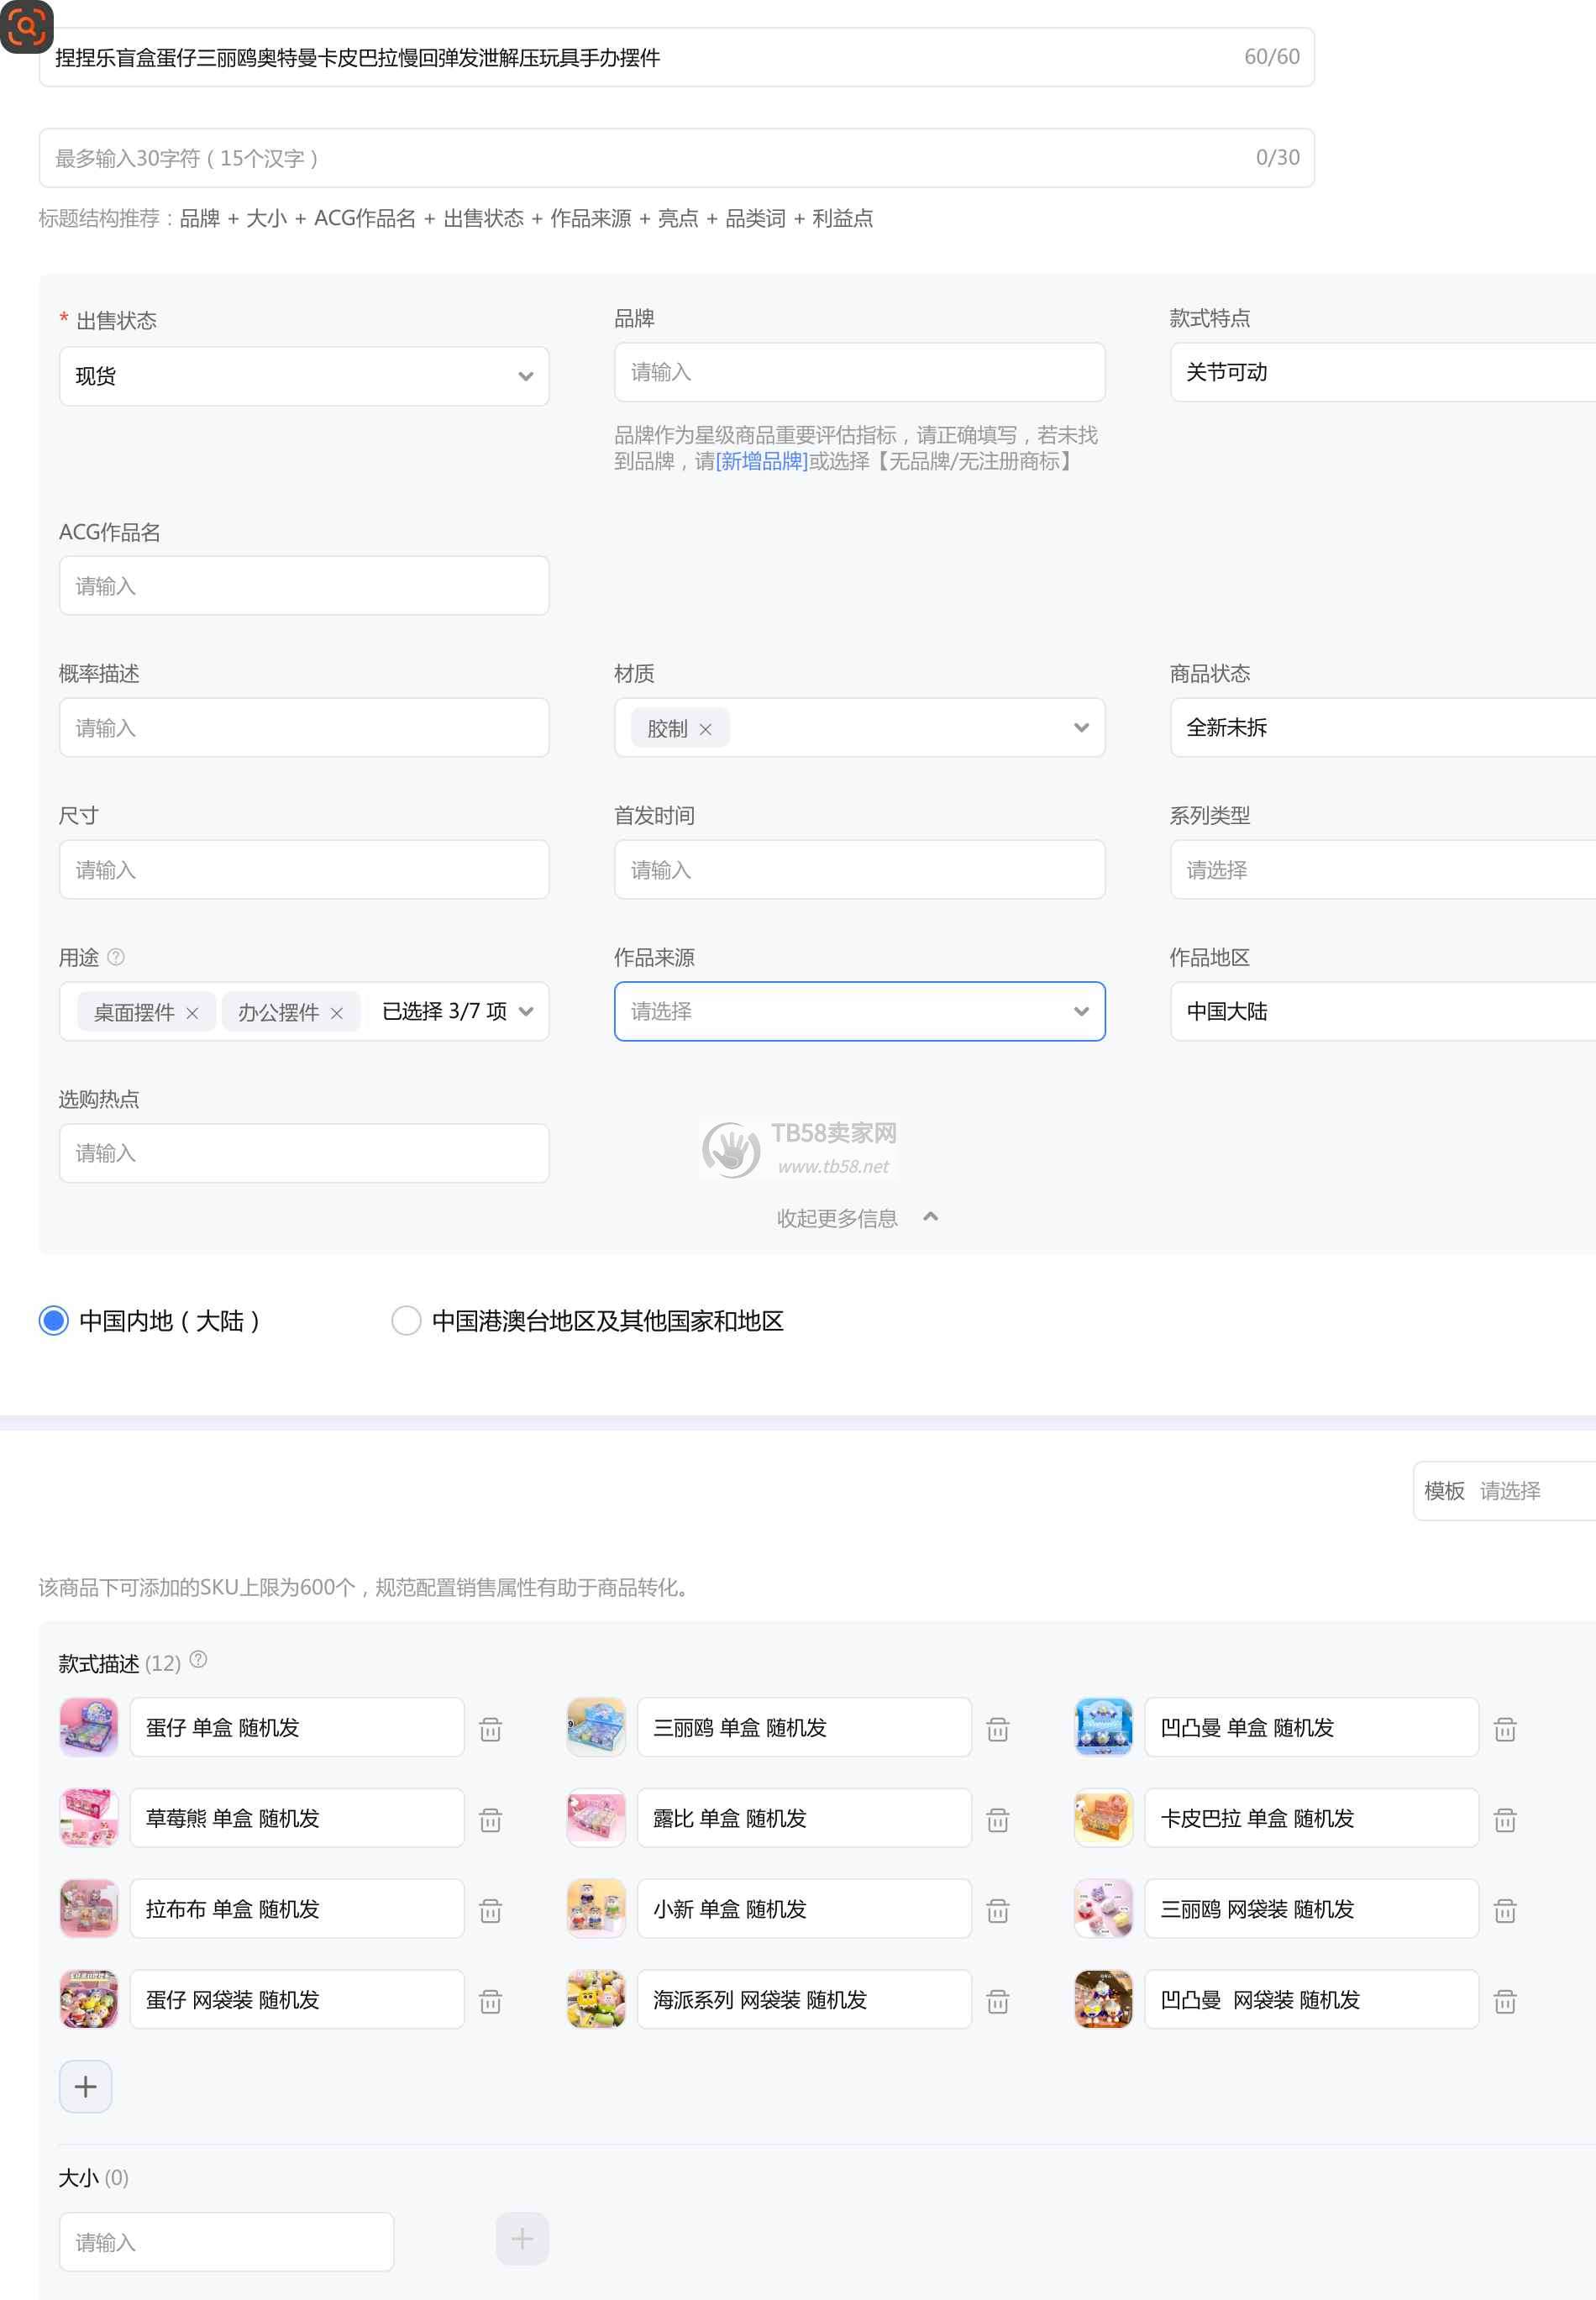
Task: Collapse section via 收起更多信息
Action: (x=856, y=1217)
